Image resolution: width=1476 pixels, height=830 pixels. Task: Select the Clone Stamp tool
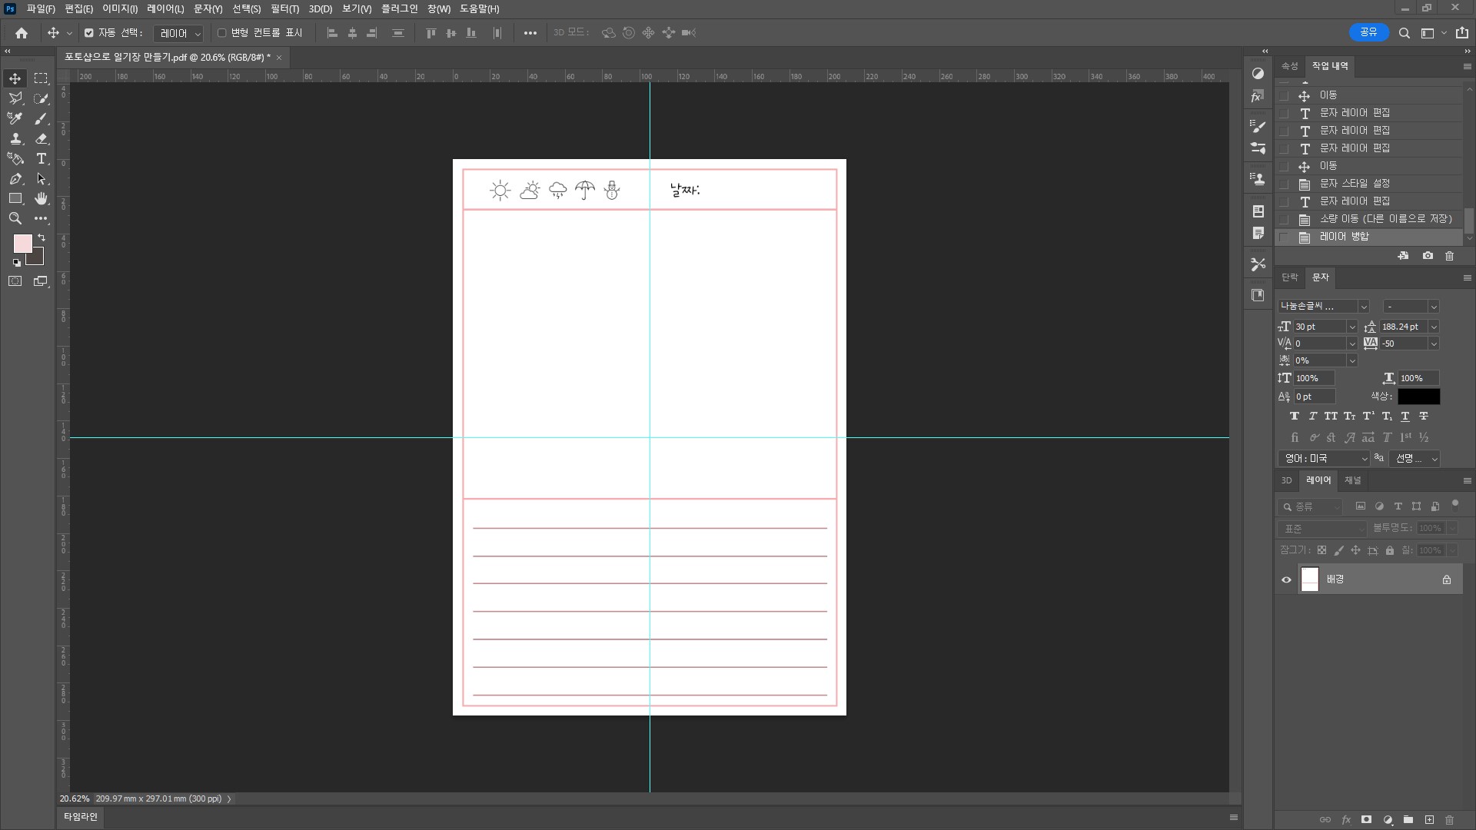15,138
